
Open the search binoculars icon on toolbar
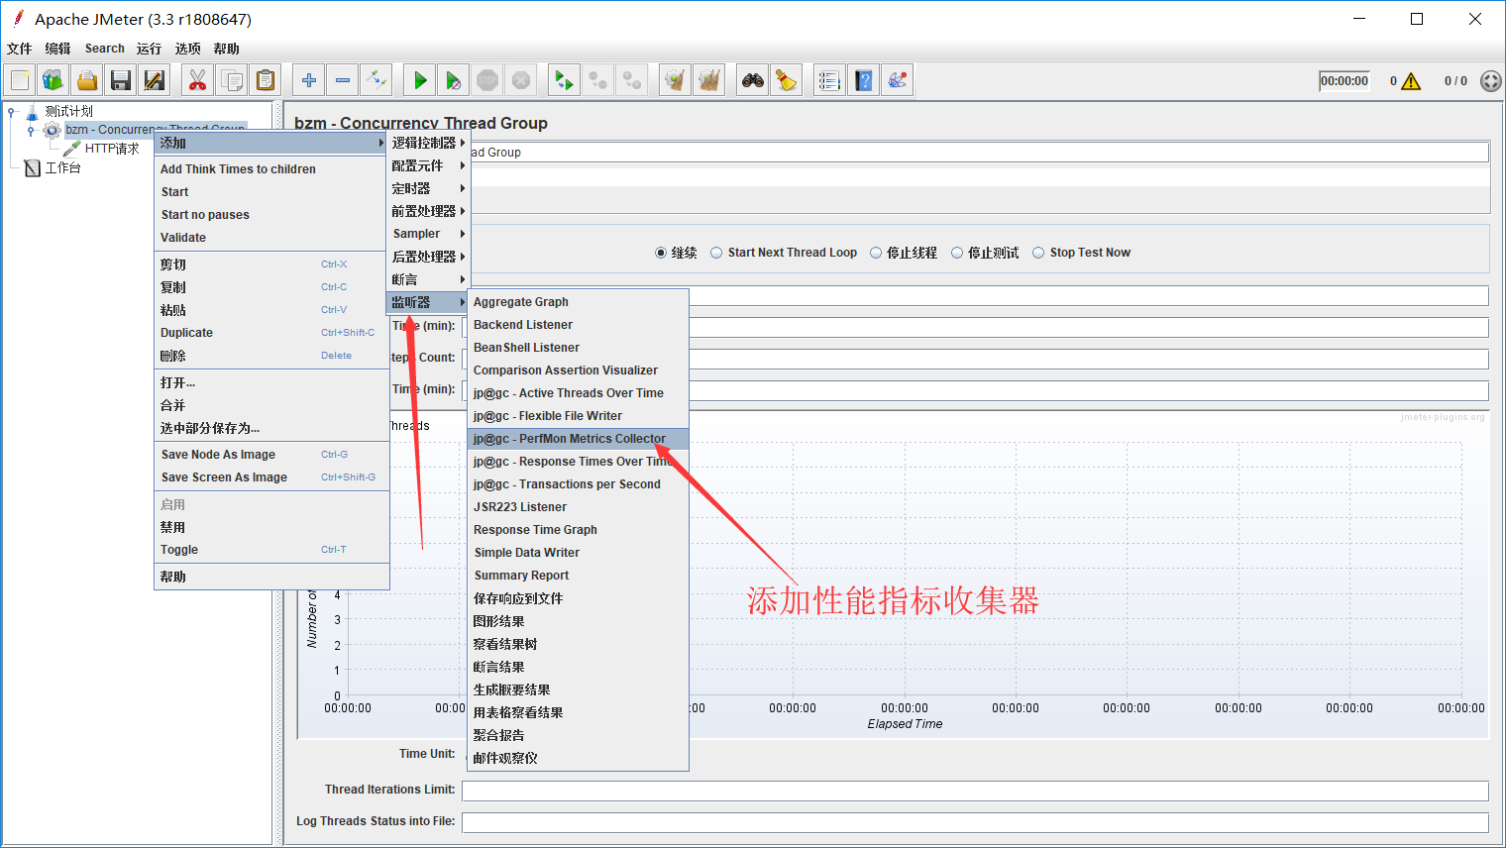(751, 79)
